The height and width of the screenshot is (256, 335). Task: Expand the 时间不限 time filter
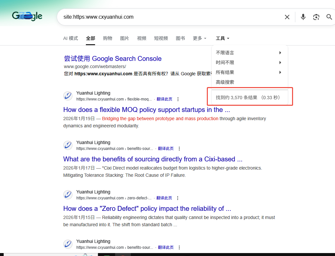click(x=248, y=63)
